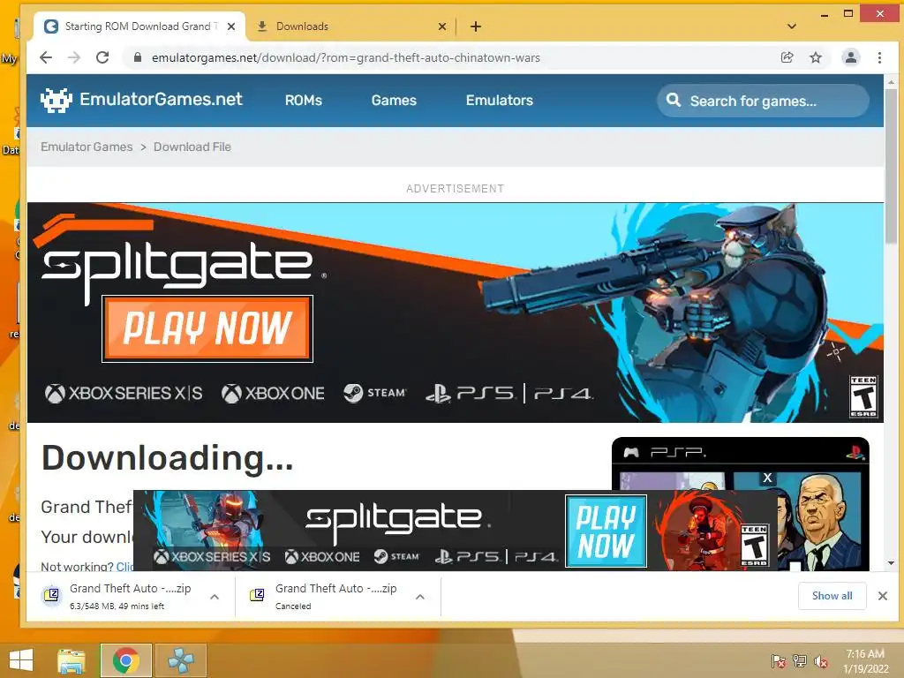Click the ESRB Teen rating badge in banner
Viewport: 904px width, 678px height.
click(x=863, y=396)
